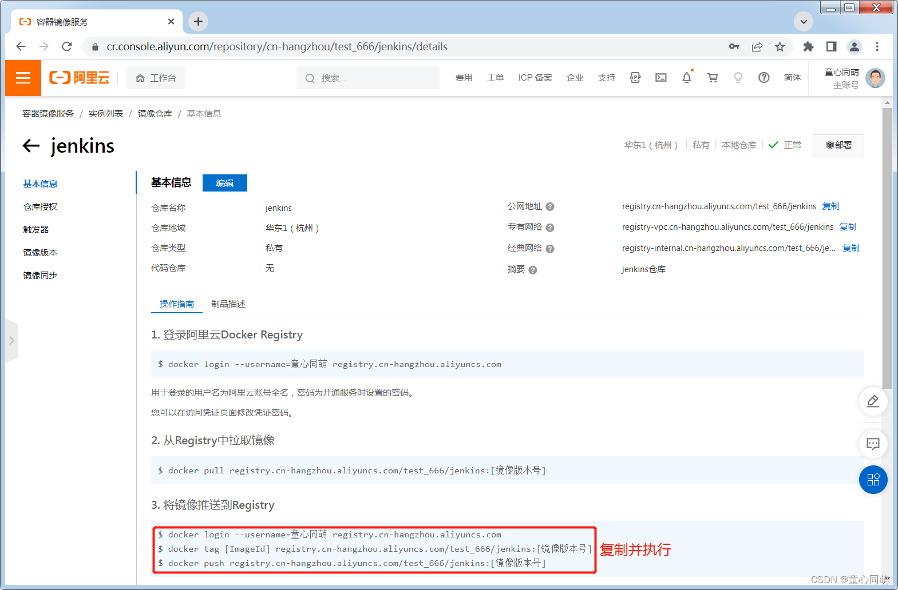Viewport: 898px width, 590px height.
Task: Go to 实例列表 breadcrumb
Action: click(106, 114)
